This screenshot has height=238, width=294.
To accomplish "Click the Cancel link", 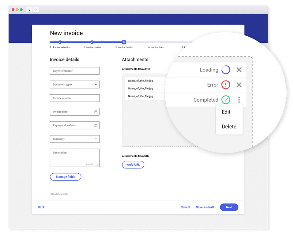I will (185, 207).
